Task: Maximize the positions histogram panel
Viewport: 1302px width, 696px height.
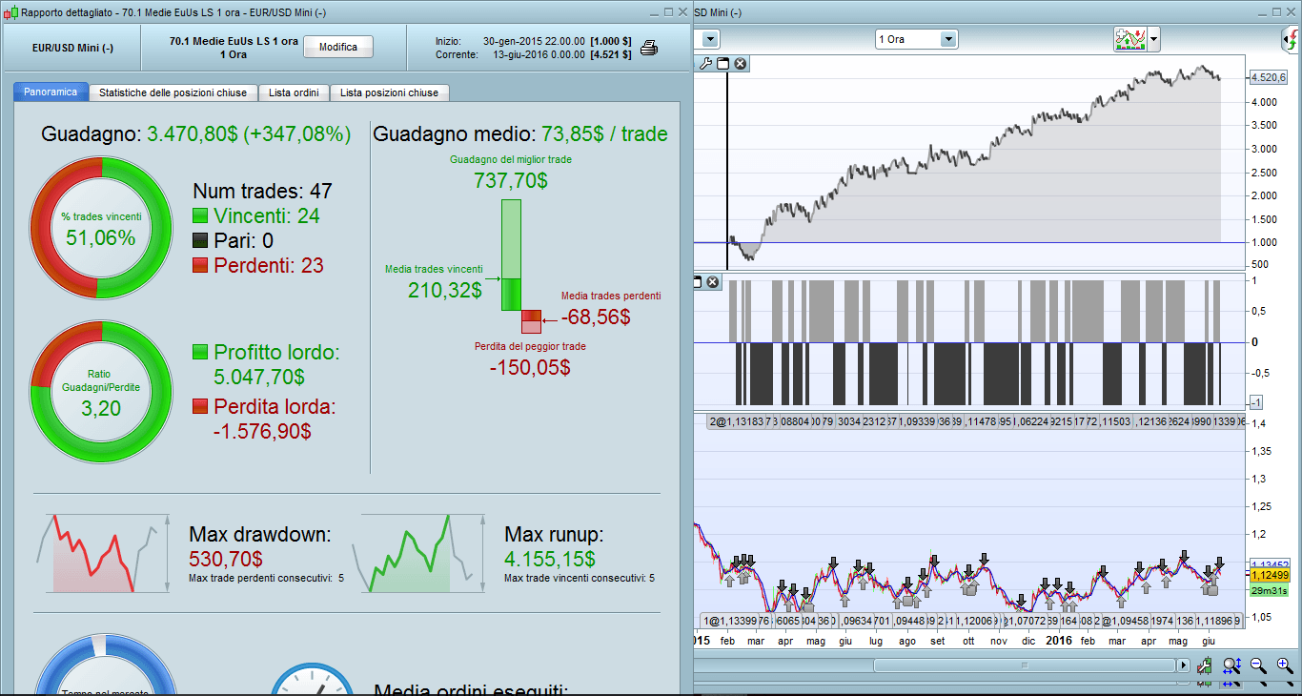Action: pyautogui.click(x=697, y=282)
